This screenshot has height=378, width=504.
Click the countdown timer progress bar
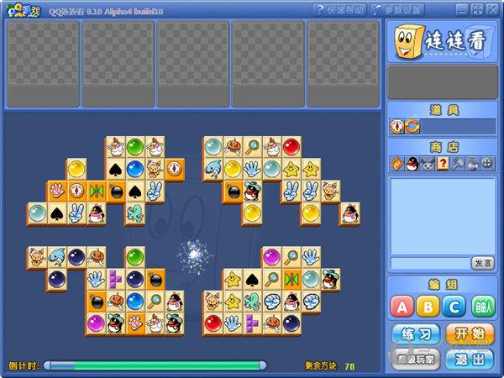pyautogui.click(x=155, y=365)
